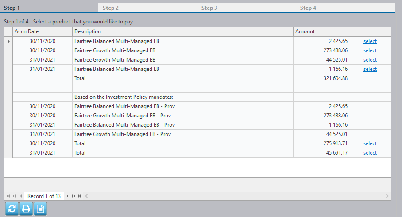Click Fairtree Growth Multi-Managed EB - Prov 273 488.06 row
This screenshot has height=217, width=402.
click(202, 116)
